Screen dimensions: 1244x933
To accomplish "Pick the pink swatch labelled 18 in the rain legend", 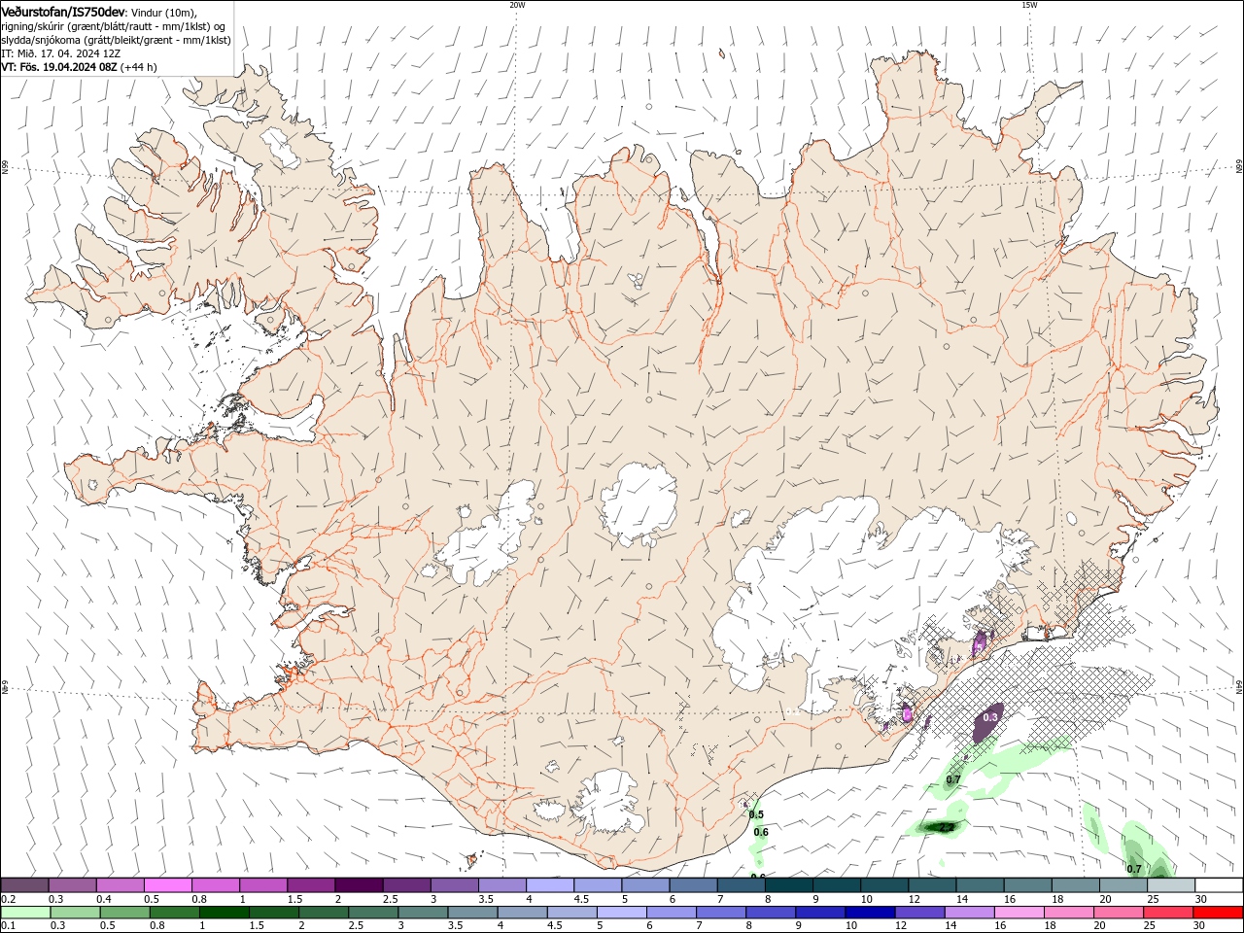I will (x=1069, y=913).
